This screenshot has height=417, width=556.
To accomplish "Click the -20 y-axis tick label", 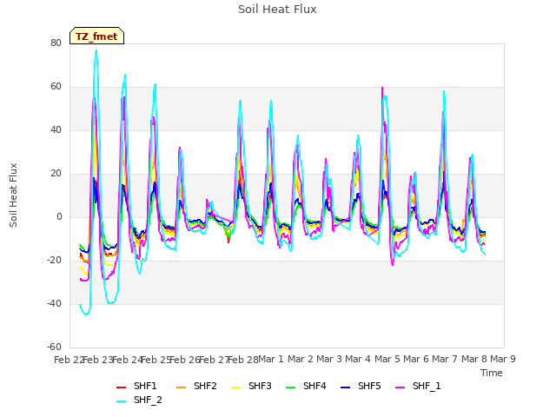I will pyautogui.click(x=54, y=261).
